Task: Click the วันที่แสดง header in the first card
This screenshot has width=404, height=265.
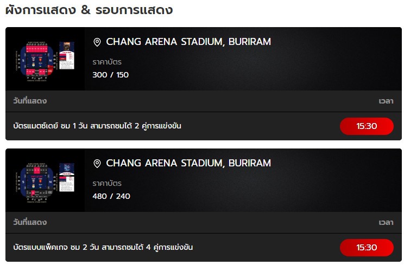Action: coord(30,101)
